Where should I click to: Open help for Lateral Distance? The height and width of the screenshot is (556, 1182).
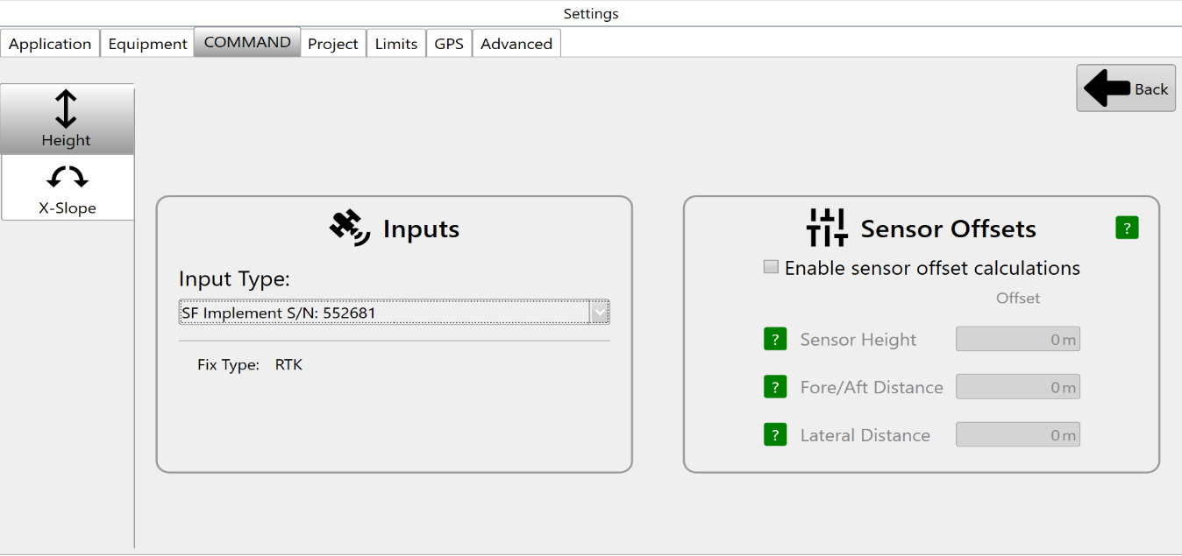775,434
